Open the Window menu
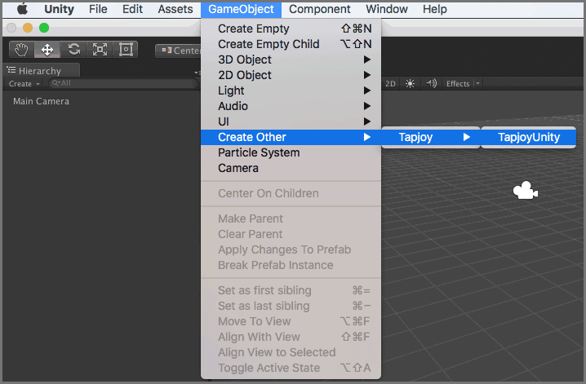This screenshot has height=384, width=586. (x=386, y=9)
